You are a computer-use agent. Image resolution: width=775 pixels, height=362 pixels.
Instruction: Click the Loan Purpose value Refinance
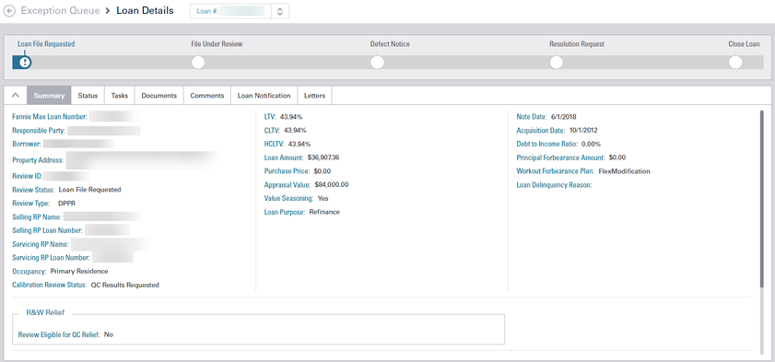tap(324, 212)
